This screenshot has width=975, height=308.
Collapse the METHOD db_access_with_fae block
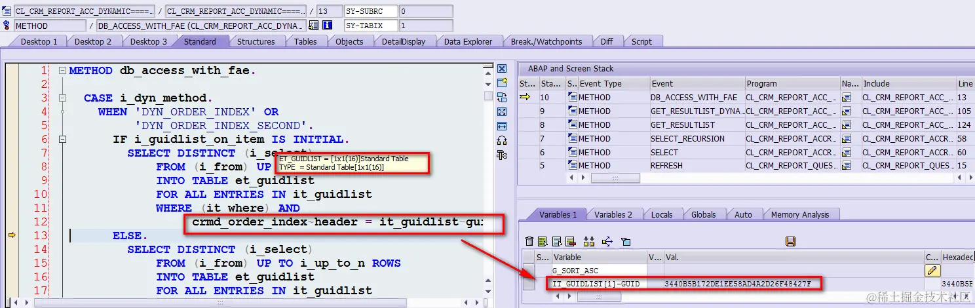[62, 70]
